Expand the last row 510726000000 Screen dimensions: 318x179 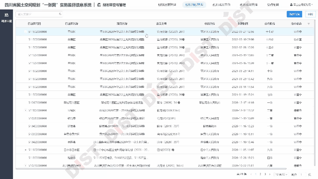coord(25,166)
